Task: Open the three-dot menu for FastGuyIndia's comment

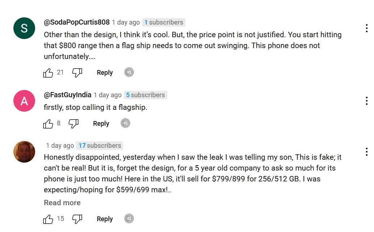Action: [x=367, y=101]
